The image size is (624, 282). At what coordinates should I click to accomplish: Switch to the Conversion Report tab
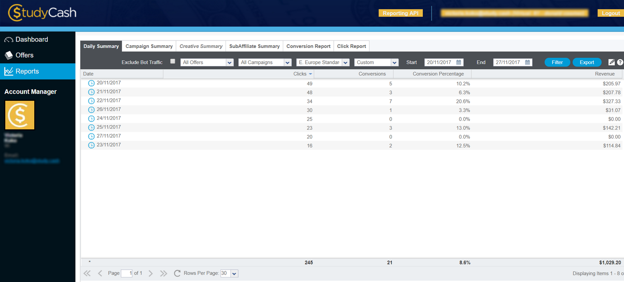click(309, 46)
